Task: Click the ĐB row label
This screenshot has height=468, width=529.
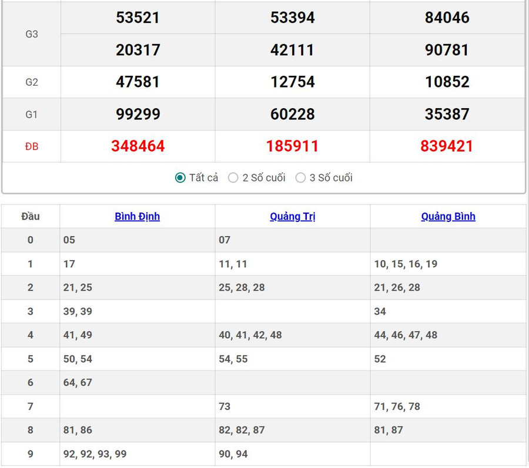Action: pyautogui.click(x=32, y=146)
